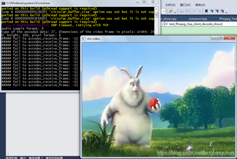The image size is (237, 159).
Task: Click the C:\Windows\system32\cmd.exe title text
Action: (x=28, y=3)
